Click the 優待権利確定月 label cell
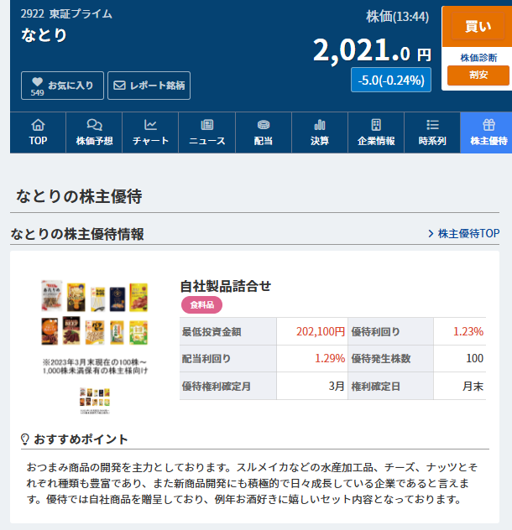Image resolution: width=512 pixels, height=530 pixels. point(227,386)
